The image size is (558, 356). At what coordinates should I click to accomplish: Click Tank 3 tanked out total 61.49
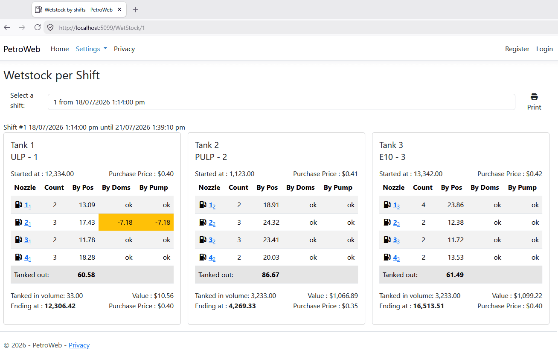[x=455, y=275]
